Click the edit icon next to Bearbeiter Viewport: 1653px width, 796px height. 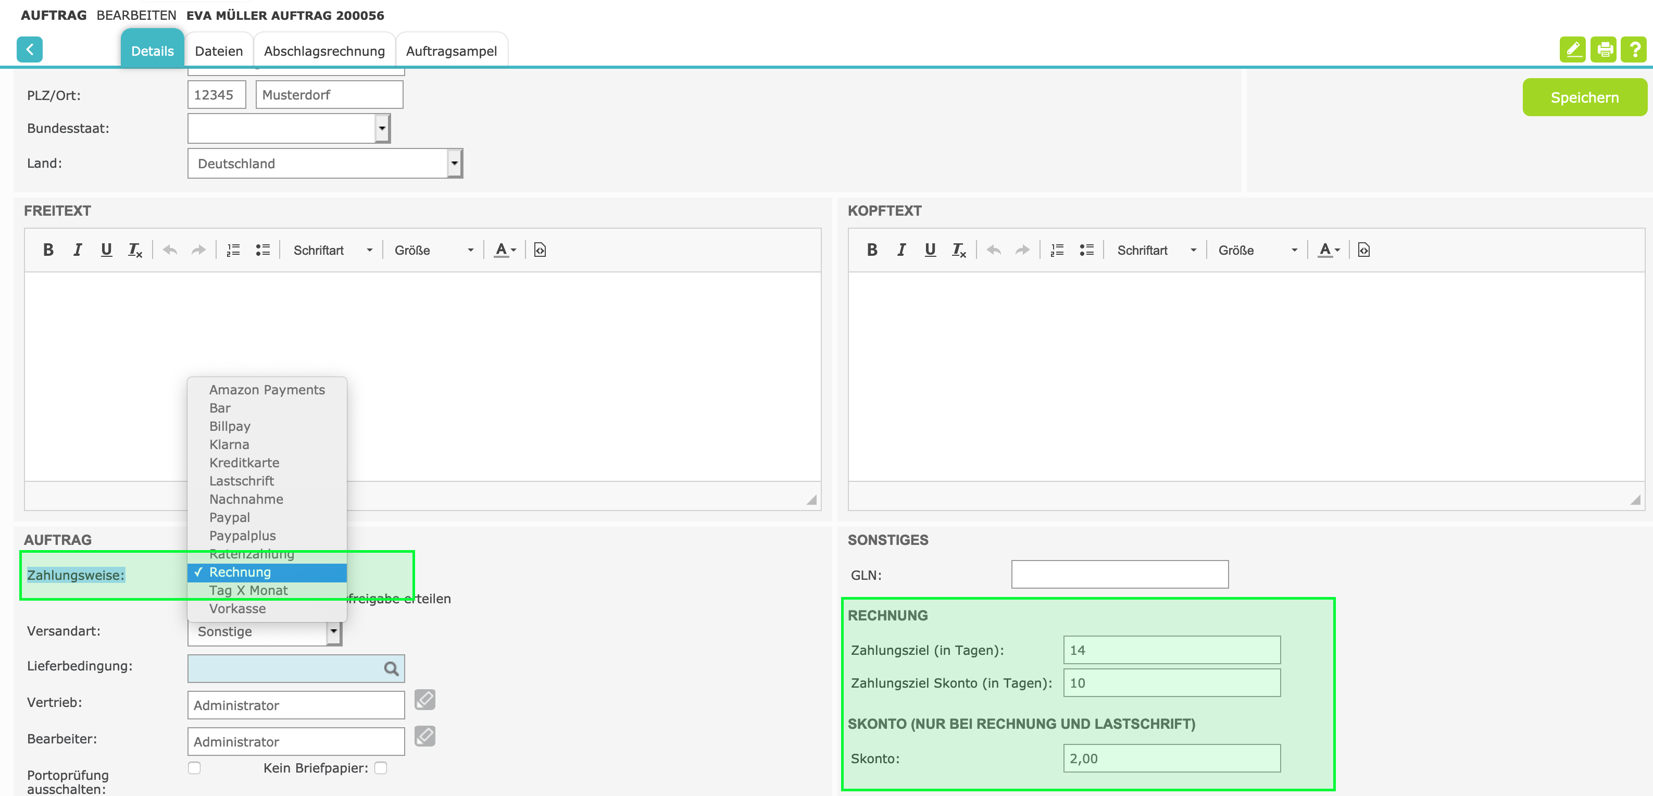(425, 736)
